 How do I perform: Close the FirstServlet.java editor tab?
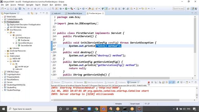coord(103,13)
